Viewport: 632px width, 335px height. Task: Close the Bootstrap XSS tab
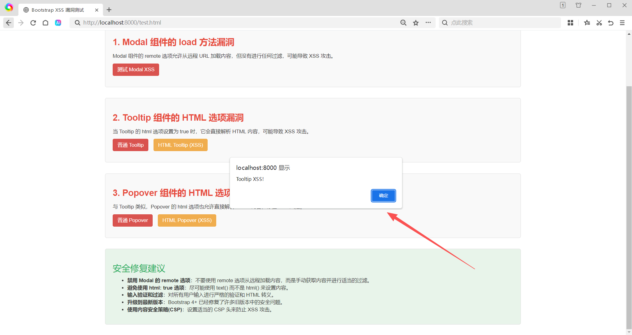coord(97,10)
